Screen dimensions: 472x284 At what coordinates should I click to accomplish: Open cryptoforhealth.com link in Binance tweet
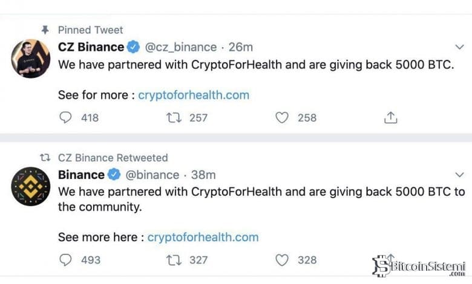(x=203, y=237)
